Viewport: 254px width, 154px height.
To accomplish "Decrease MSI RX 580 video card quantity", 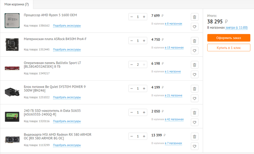I will pyautogui.click(x=131, y=136).
